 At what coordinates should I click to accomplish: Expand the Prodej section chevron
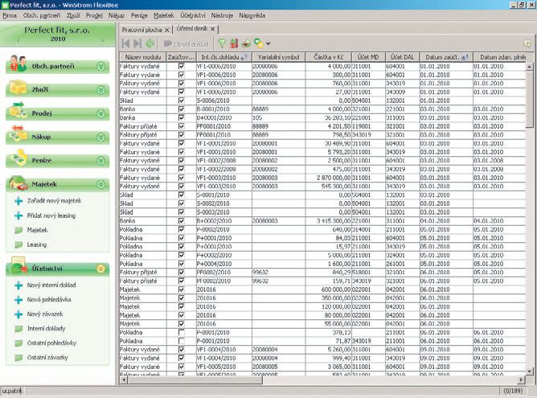click(x=100, y=113)
